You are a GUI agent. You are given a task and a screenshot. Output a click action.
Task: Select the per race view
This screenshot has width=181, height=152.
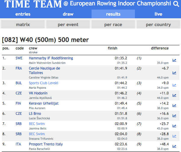[113, 25]
